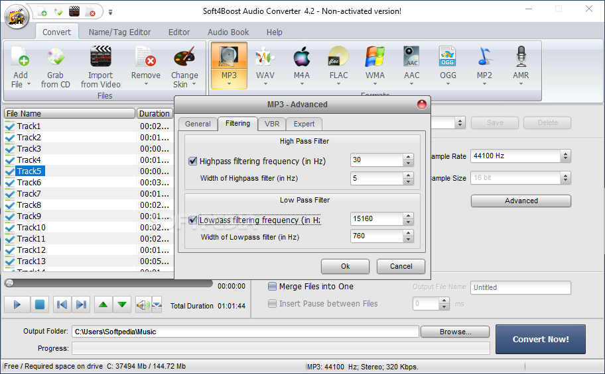Viewport: 605px width, 374px height.
Task: Open the Audio Book tab
Action: click(228, 32)
